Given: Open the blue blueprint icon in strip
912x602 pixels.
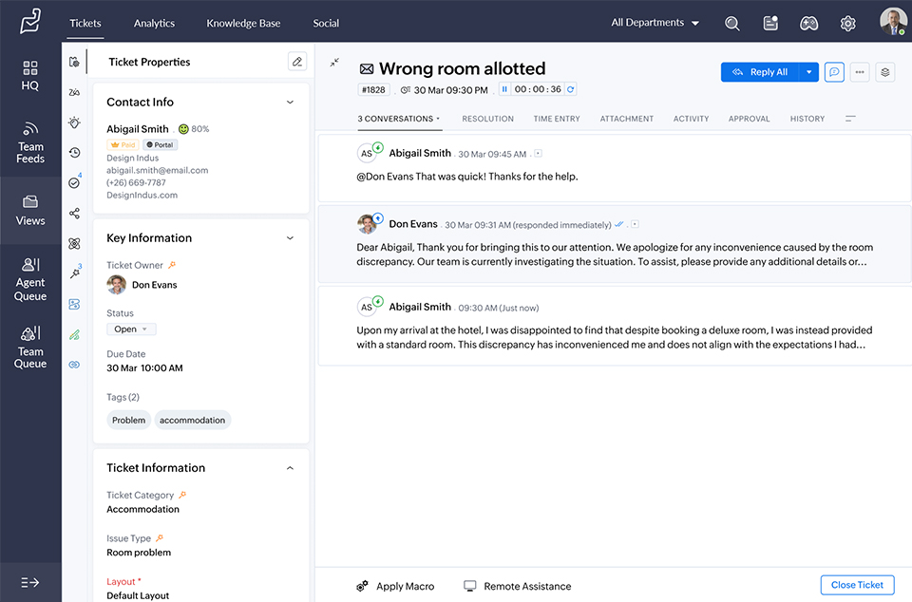Looking at the screenshot, I should 74,304.
